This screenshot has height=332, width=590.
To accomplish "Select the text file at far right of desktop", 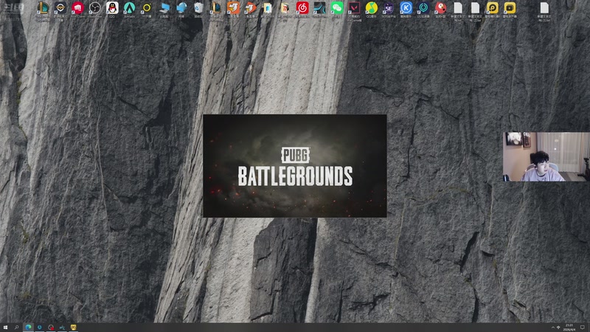I will tap(544, 8).
